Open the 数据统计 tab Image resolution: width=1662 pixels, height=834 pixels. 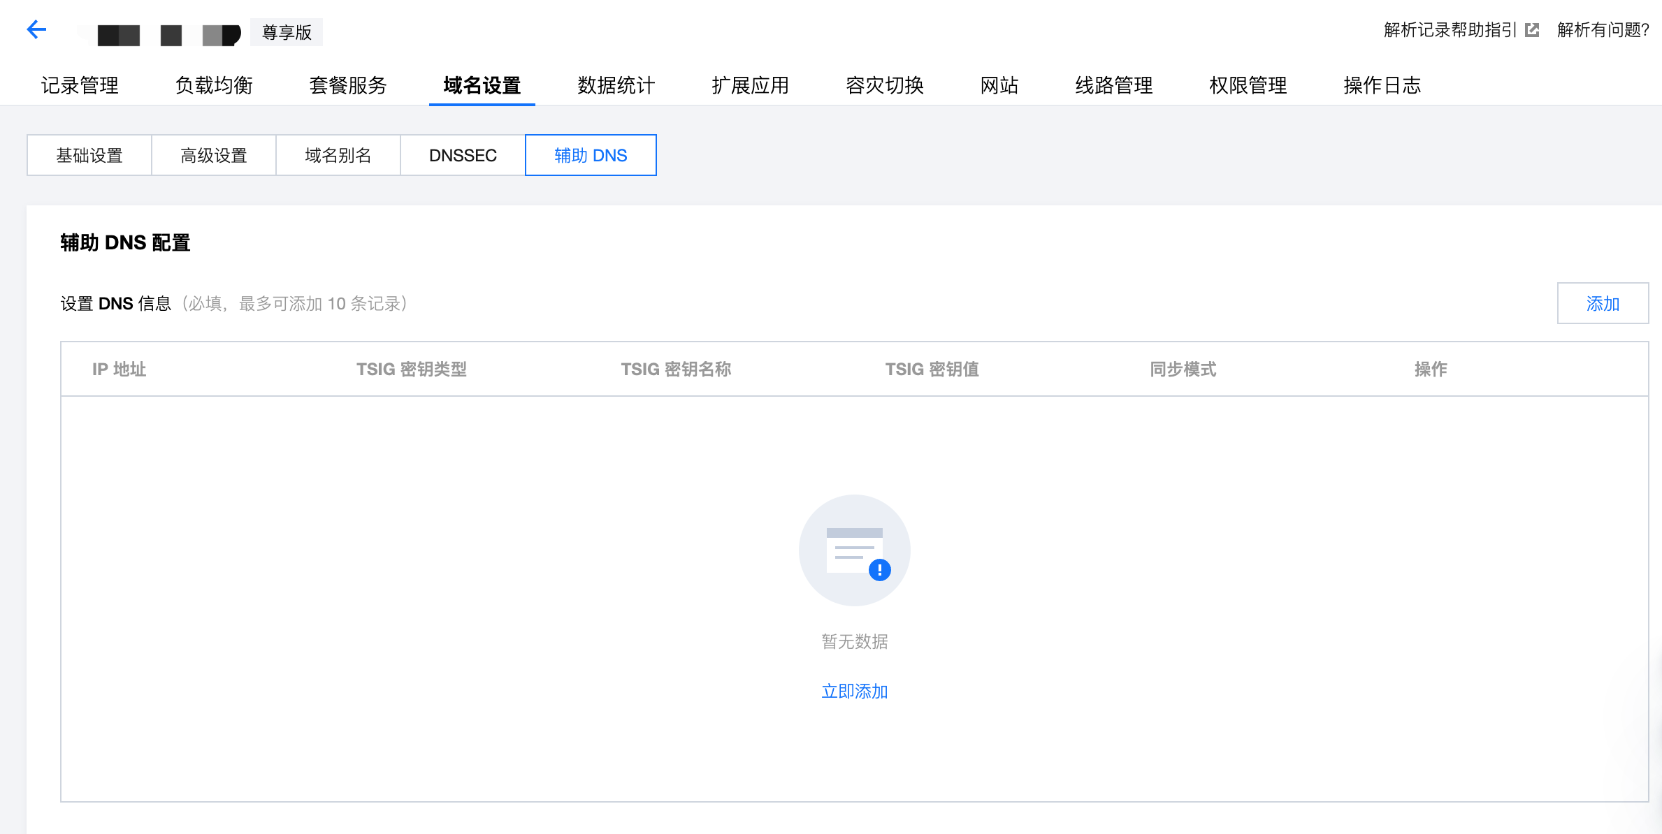[x=615, y=85]
